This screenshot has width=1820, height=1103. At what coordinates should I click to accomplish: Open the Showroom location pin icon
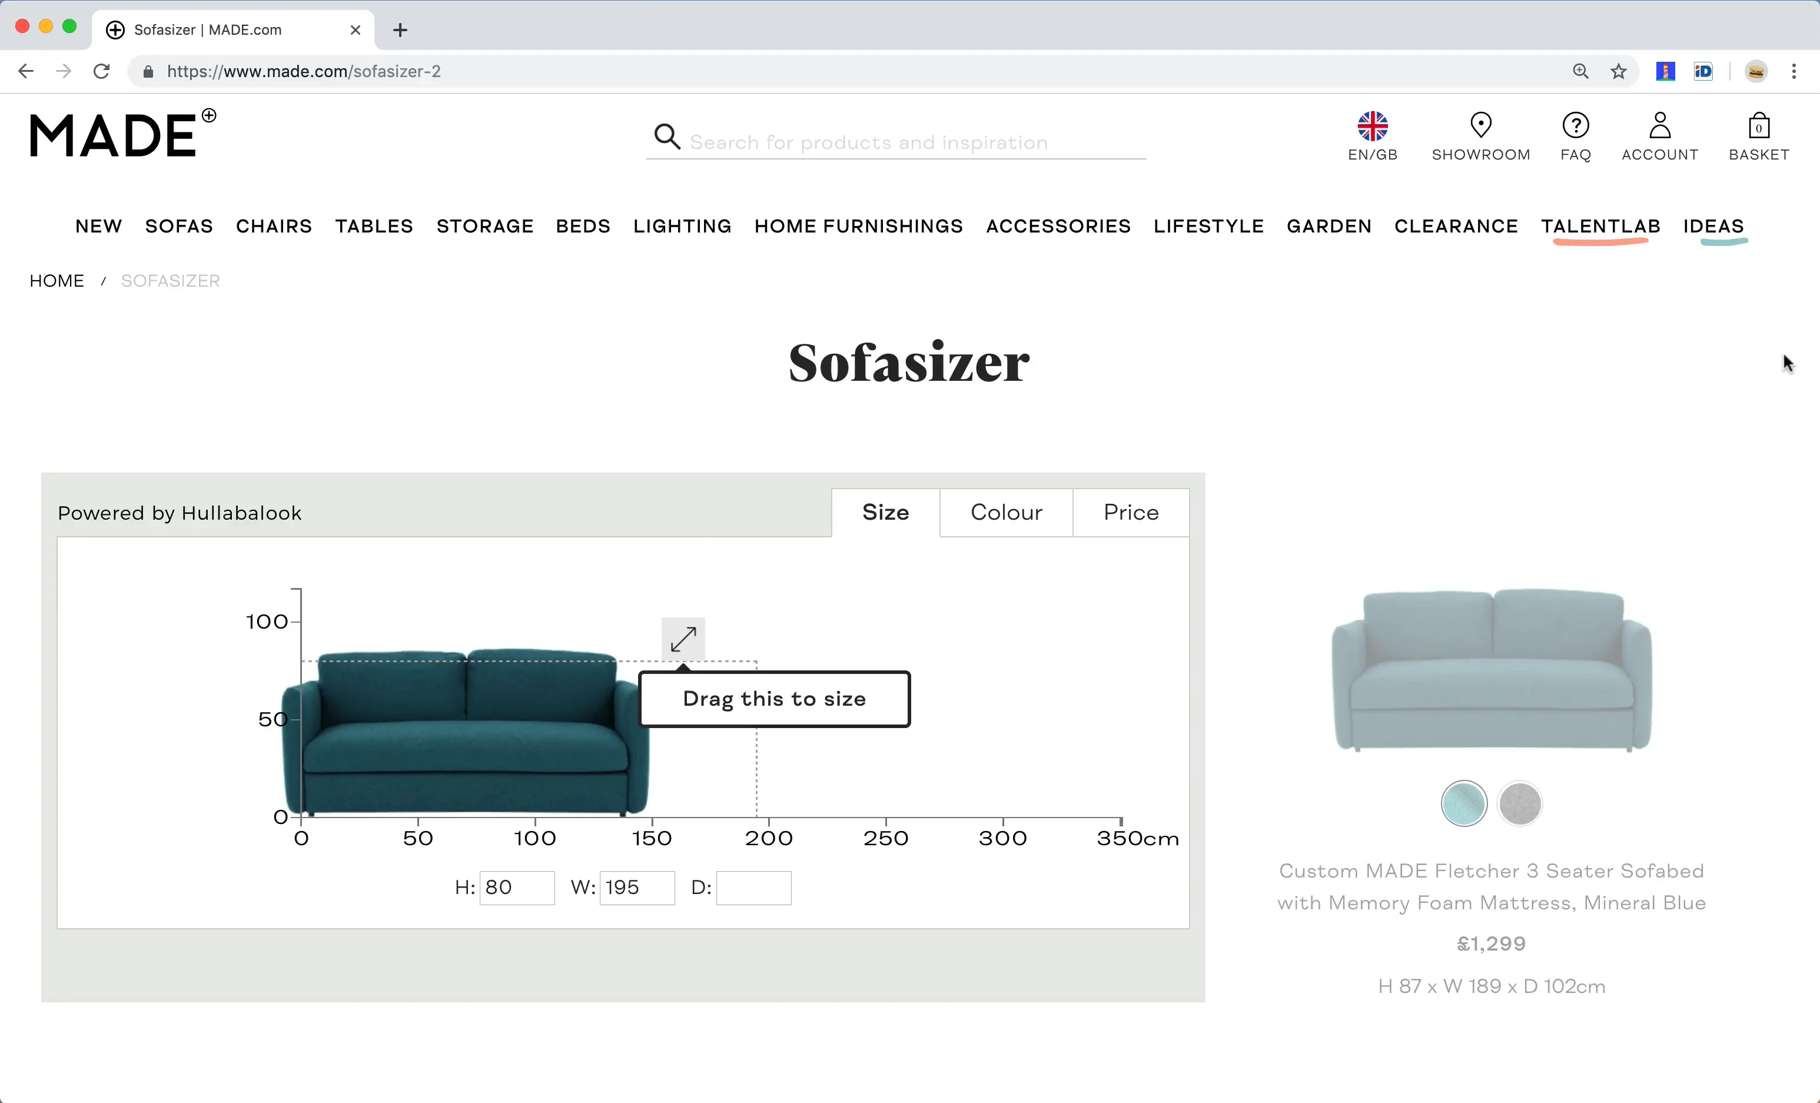[1480, 125]
